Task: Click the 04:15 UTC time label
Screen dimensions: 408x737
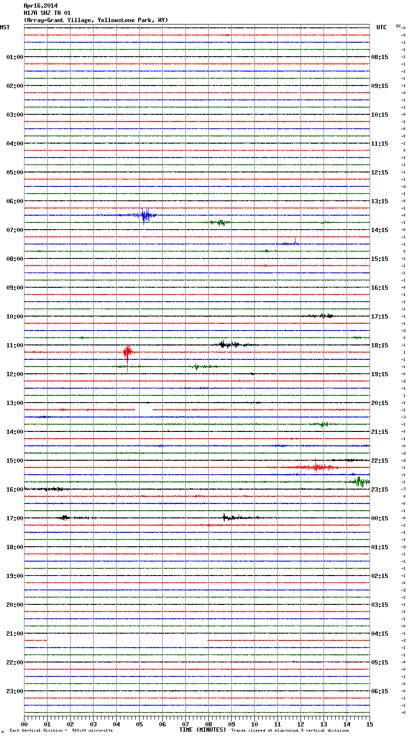Action: [x=380, y=634]
